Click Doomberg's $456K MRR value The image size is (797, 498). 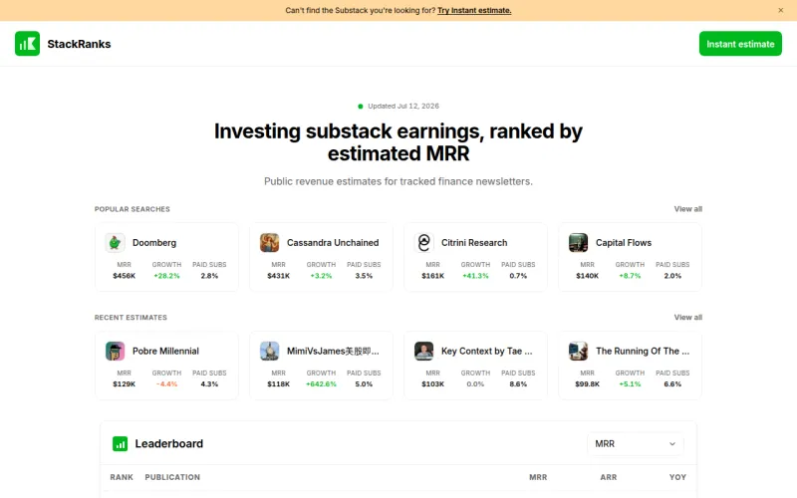[124, 276]
